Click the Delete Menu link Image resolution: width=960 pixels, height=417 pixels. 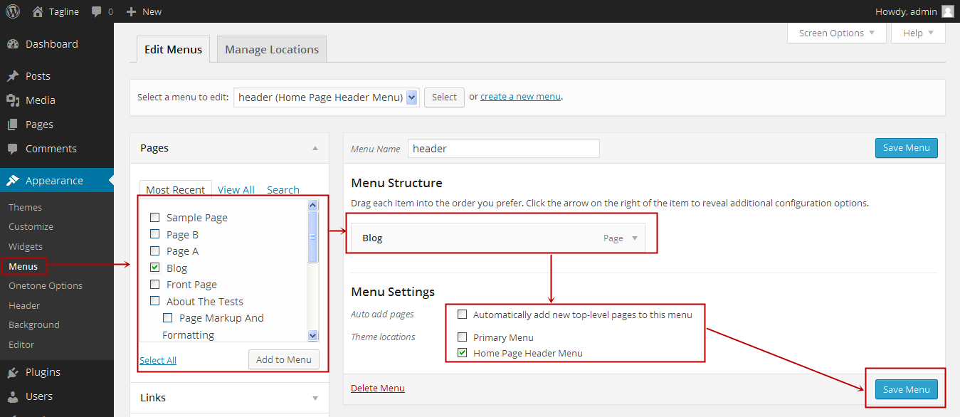coord(377,388)
